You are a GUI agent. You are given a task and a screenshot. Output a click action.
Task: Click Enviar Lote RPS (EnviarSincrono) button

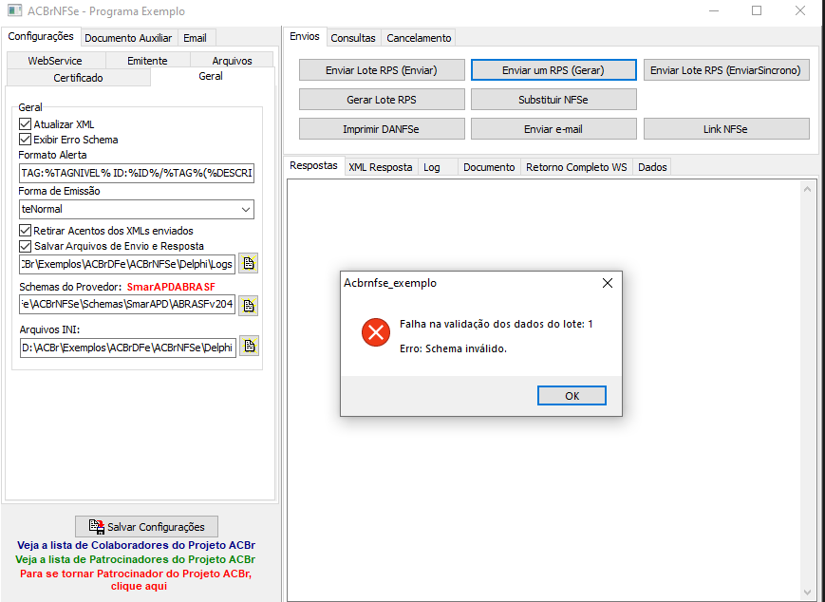coord(726,70)
